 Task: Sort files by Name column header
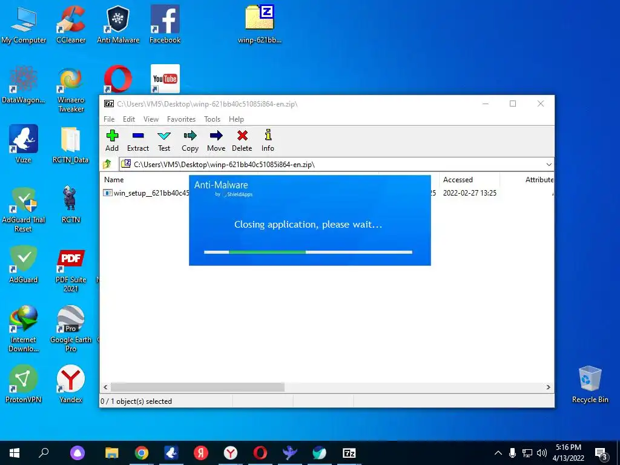114,179
